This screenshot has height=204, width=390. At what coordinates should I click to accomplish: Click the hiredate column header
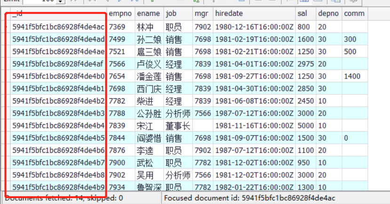pyautogui.click(x=254, y=14)
